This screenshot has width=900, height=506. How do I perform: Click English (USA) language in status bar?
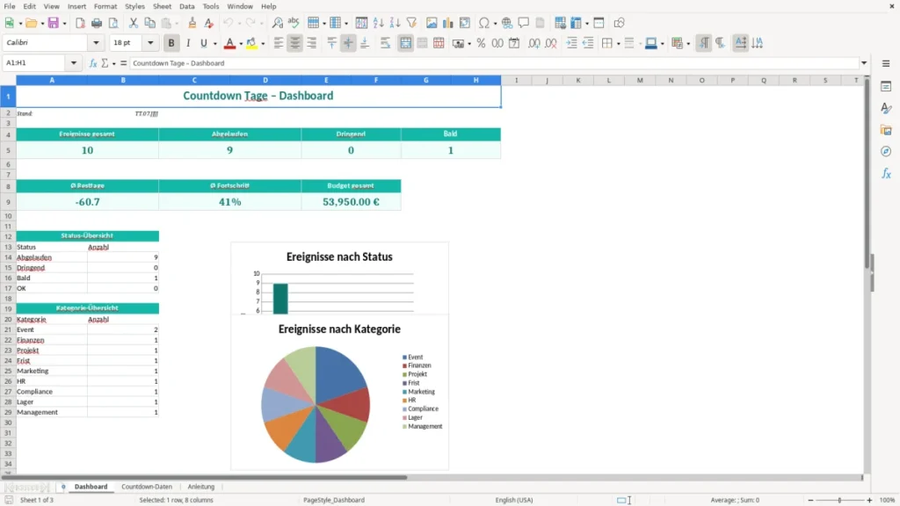513,500
